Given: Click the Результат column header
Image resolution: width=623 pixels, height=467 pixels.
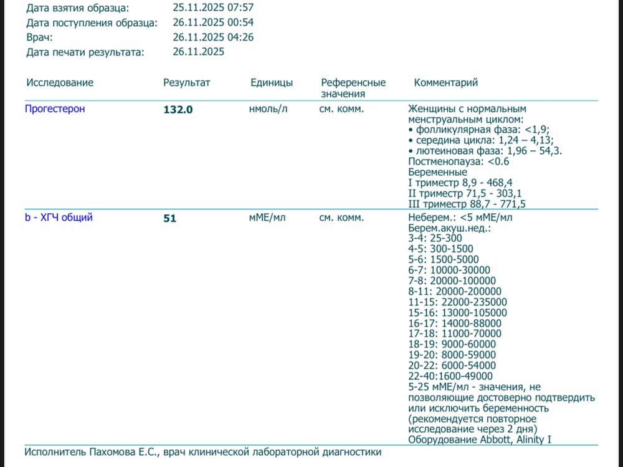Looking at the screenshot, I should (x=187, y=82).
